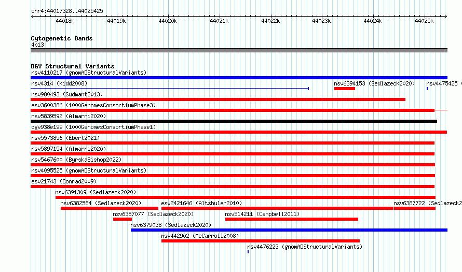Viewport: 462px width, 272px height.
Task: Select the esv2421646 (Altshuler2010) label
Action: click(x=201, y=203)
